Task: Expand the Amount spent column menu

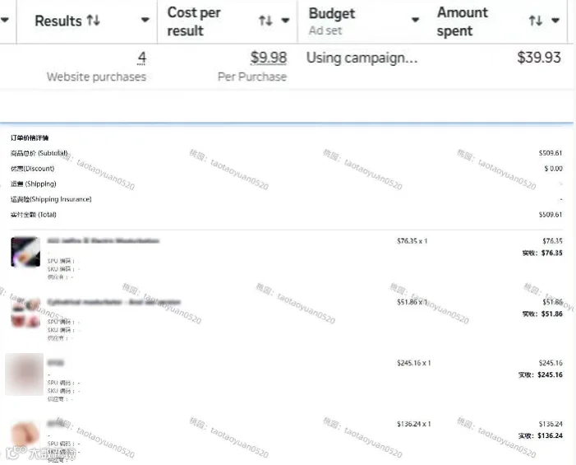Action: click(x=555, y=21)
